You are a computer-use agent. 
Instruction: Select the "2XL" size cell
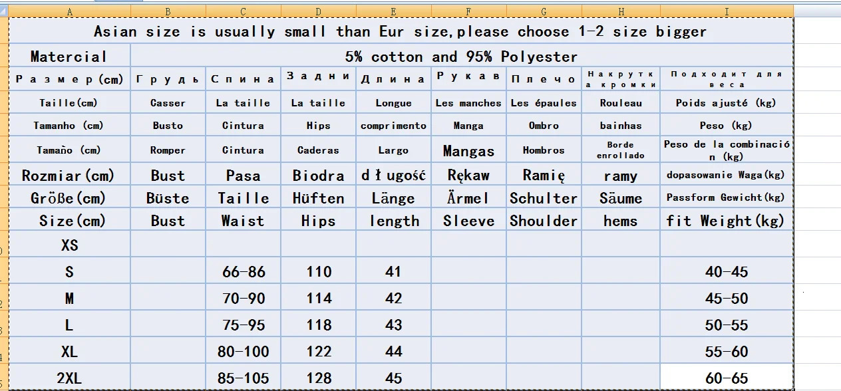point(69,378)
